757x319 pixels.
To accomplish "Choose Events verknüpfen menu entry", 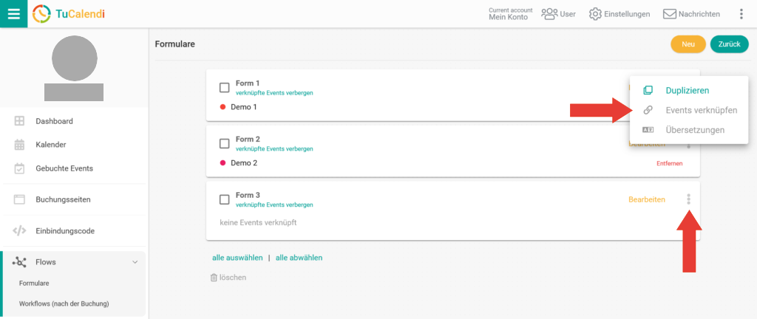I will [x=701, y=110].
